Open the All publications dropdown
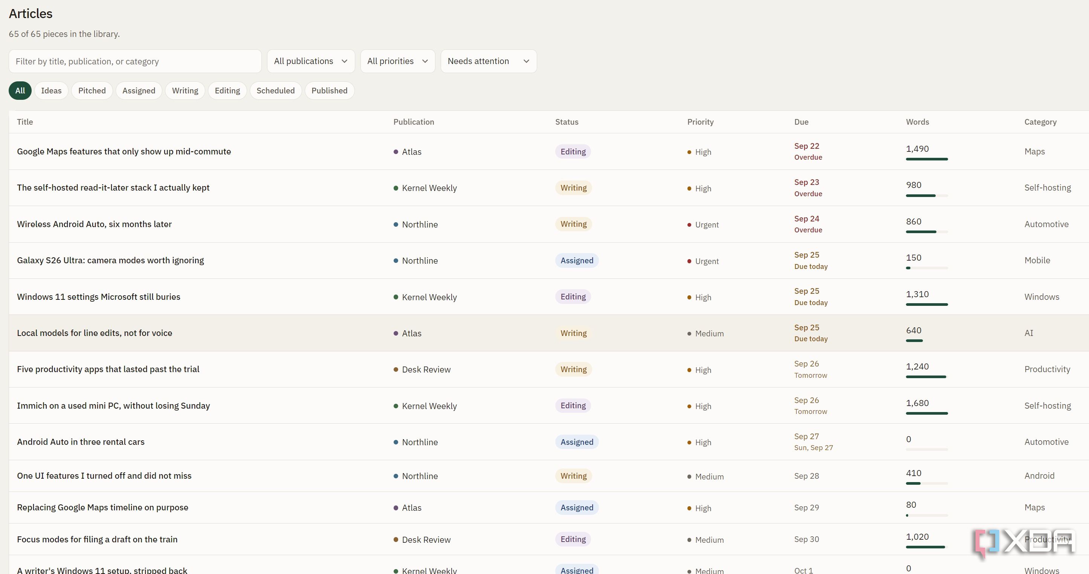This screenshot has height=574, width=1089. (311, 61)
